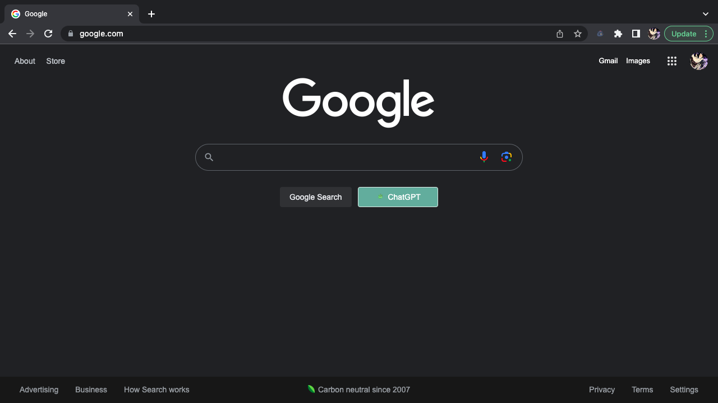Open How Search works link
718x403 pixels.
coord(157,390)
